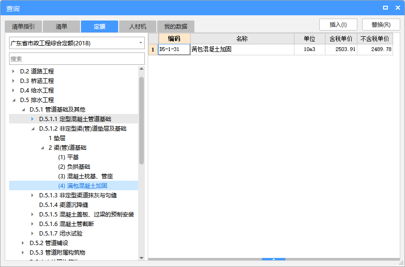Click the bottom panel expand arrow handle
405x267 pixels.
tap(273, 259)
